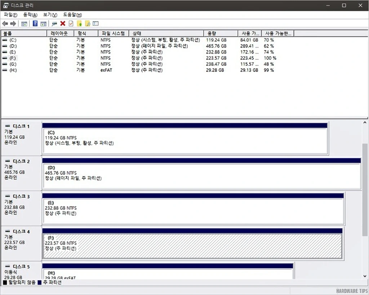
Task: Click the red X delete icon
Action: coord(63,23)
